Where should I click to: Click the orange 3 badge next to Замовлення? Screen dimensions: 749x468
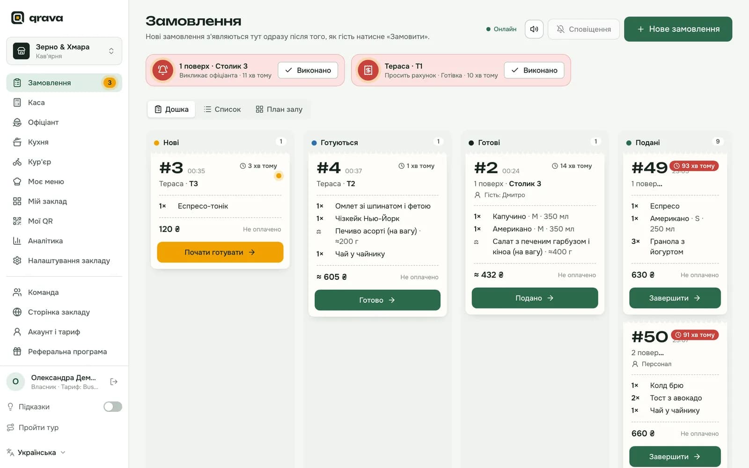[x=110, y=83]
